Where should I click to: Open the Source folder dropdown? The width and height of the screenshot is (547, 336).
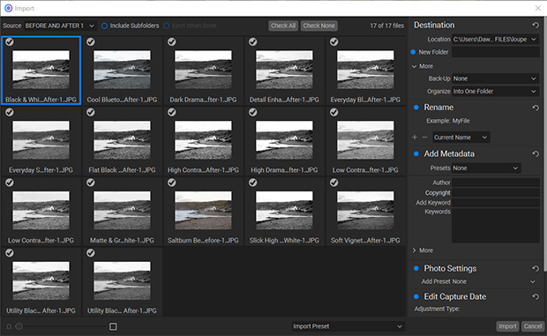[60, 26]
